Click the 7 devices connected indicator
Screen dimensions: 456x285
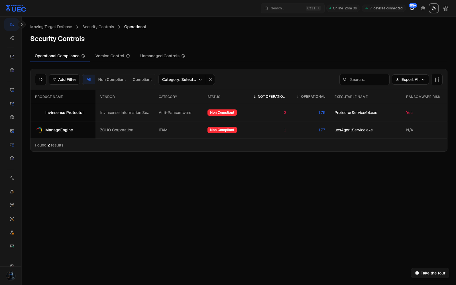point(384,8)
